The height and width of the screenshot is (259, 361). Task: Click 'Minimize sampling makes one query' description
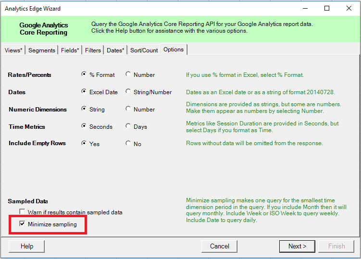coord(266,210)
